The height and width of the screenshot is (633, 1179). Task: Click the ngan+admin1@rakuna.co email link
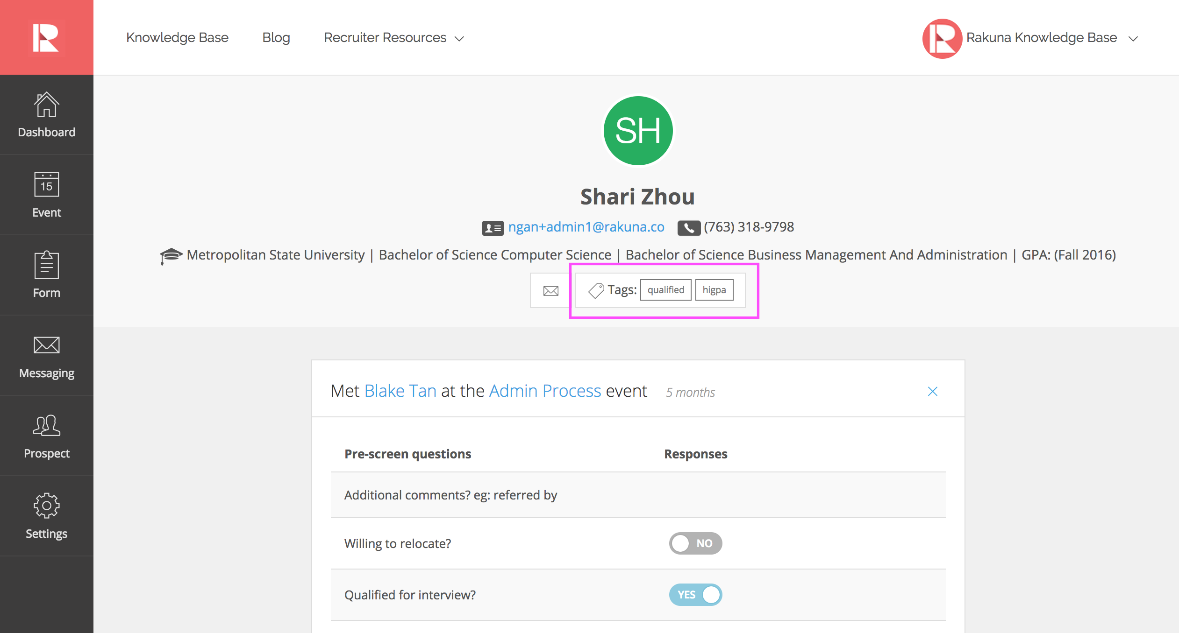point(586,227)
